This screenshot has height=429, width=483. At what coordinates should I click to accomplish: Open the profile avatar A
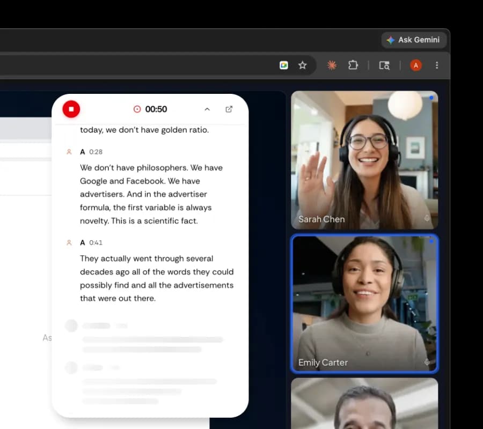415,65
